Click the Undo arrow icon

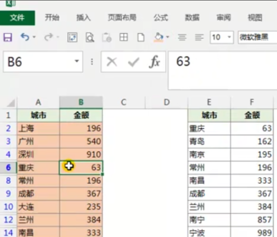pos(25,37)
